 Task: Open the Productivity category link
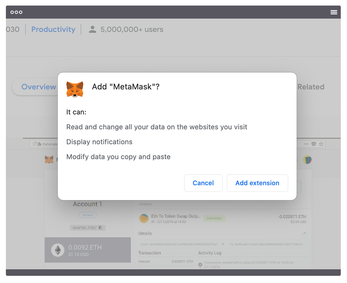point(53,29)
